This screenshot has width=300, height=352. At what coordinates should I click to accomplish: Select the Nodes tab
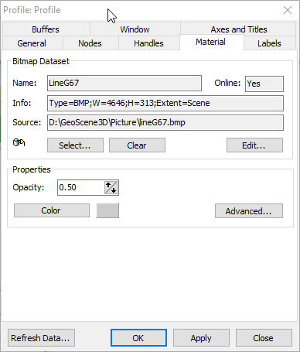90,43
